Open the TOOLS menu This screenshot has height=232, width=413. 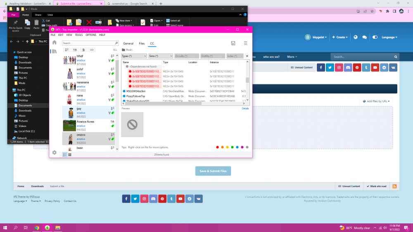tap(79, 35)
